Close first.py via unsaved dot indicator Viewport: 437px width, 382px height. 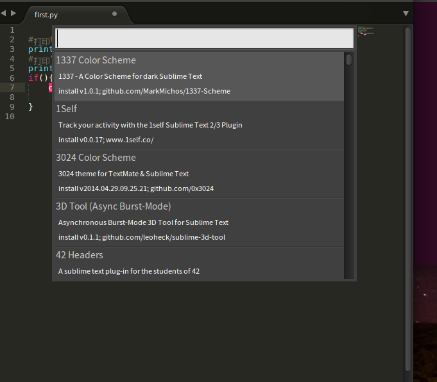[114, 13]
